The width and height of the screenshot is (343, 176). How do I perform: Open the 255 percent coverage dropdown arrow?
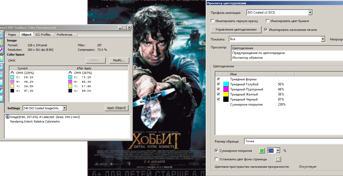[278, 150]
